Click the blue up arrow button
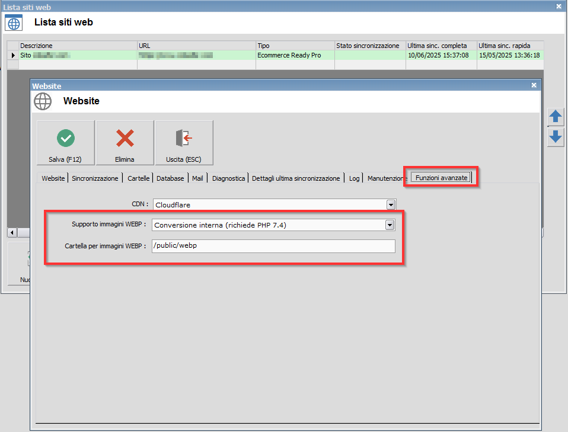The image size is (568, 432). click(x=555, y=117)
